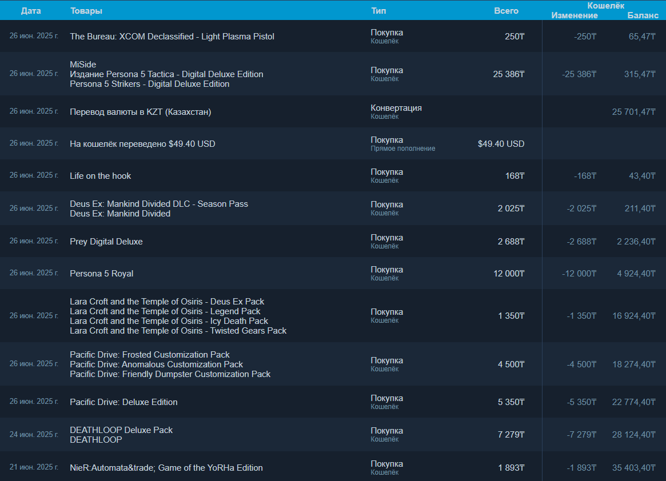Open The Bureau: XCOM Declassified purchase row
The image size is (666, 481).
(333, 37)
